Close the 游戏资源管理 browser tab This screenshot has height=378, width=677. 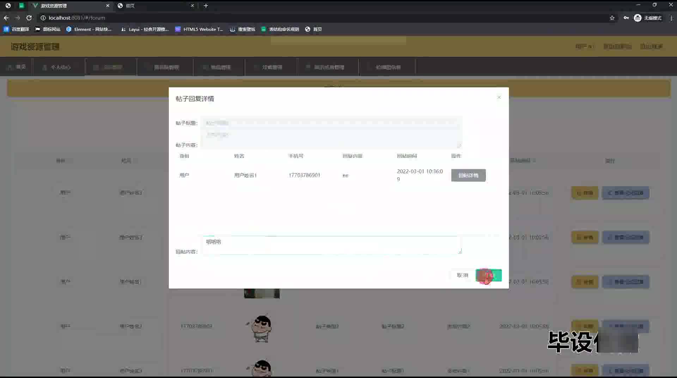(108, 6)
